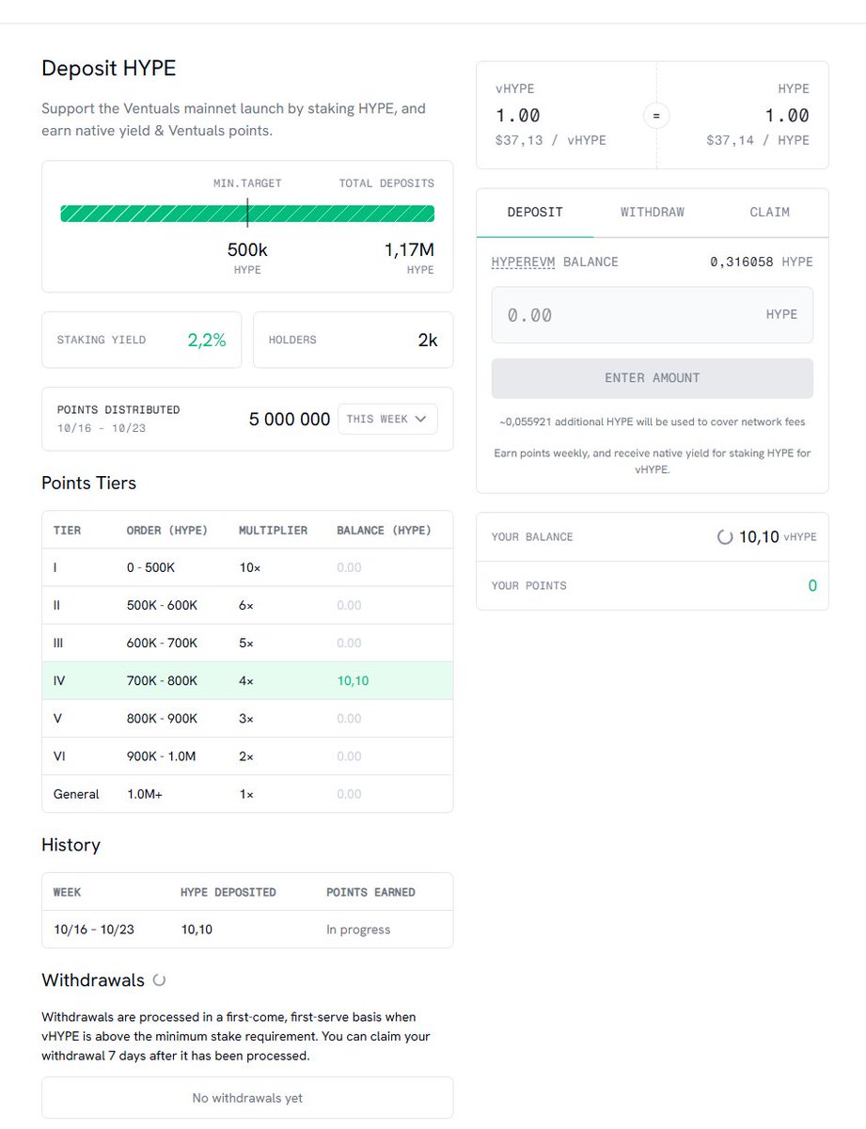Click the history week 10/16 - 10/23 cell

point(94,930)
